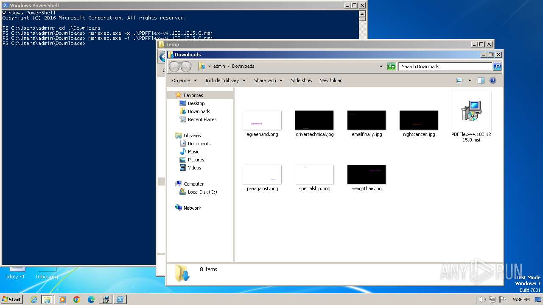Click PowerShell scrollbar up arrow

[x=362, y=13]
